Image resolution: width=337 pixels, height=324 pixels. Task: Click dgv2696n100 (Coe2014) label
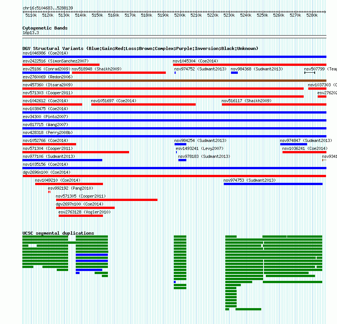(x=47, y=172)
